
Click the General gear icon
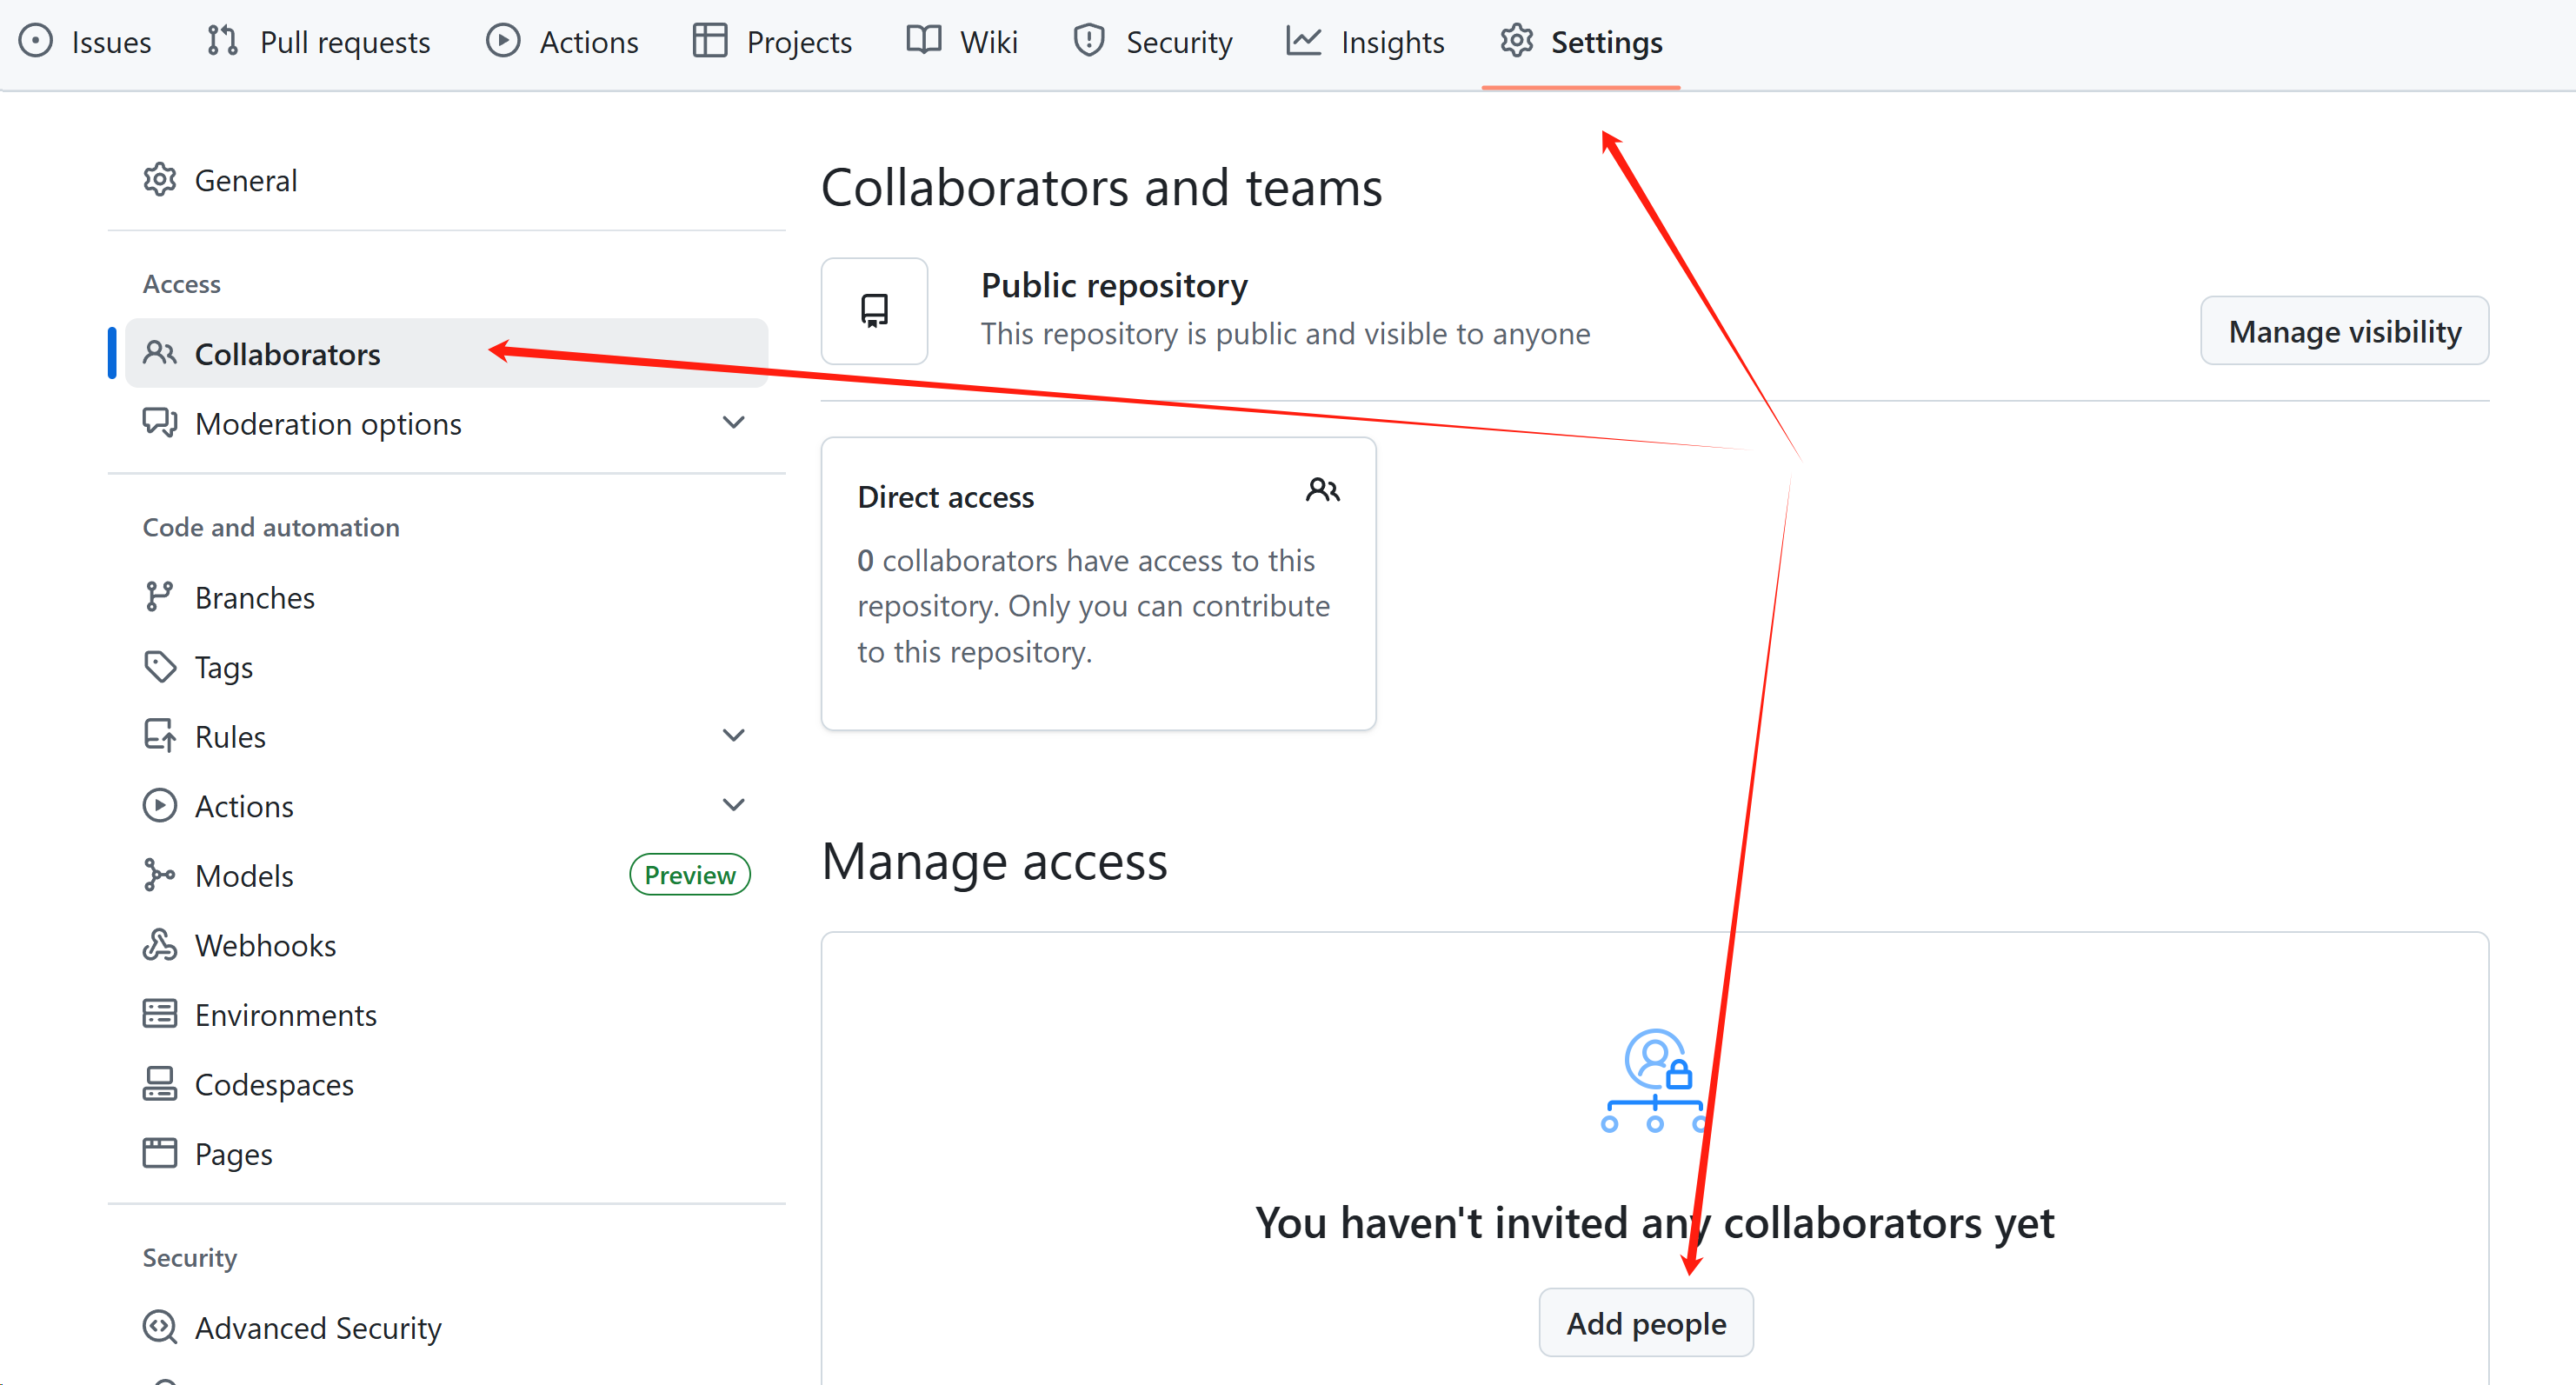point(159,180)
